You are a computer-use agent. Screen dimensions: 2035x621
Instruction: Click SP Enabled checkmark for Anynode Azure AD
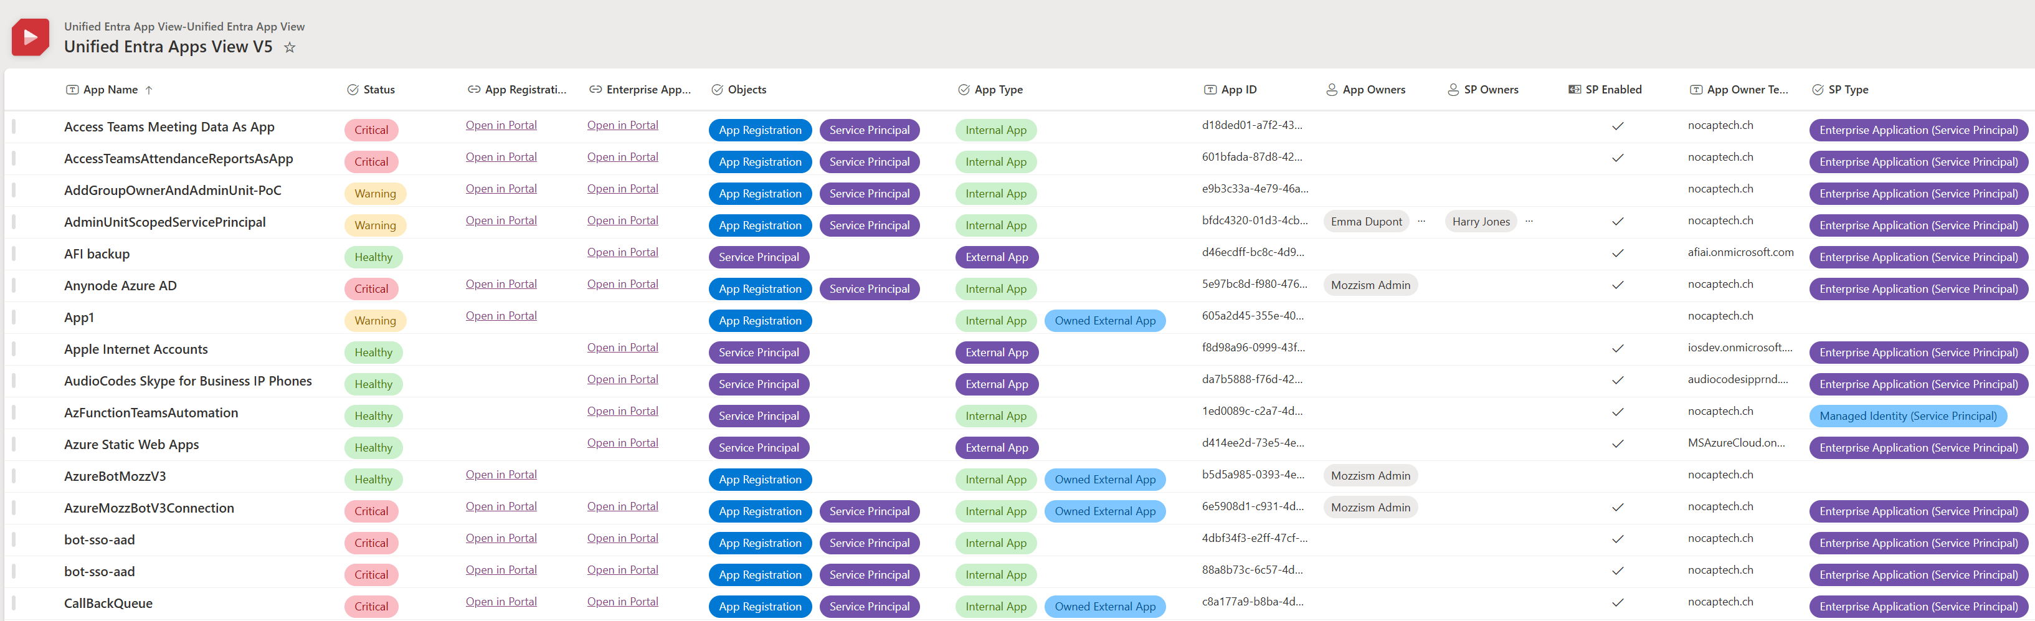coord(1617,285)
